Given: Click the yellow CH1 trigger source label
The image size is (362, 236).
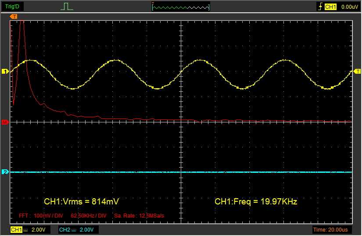Looking at the screenshot, I should [x=330, y=7].
